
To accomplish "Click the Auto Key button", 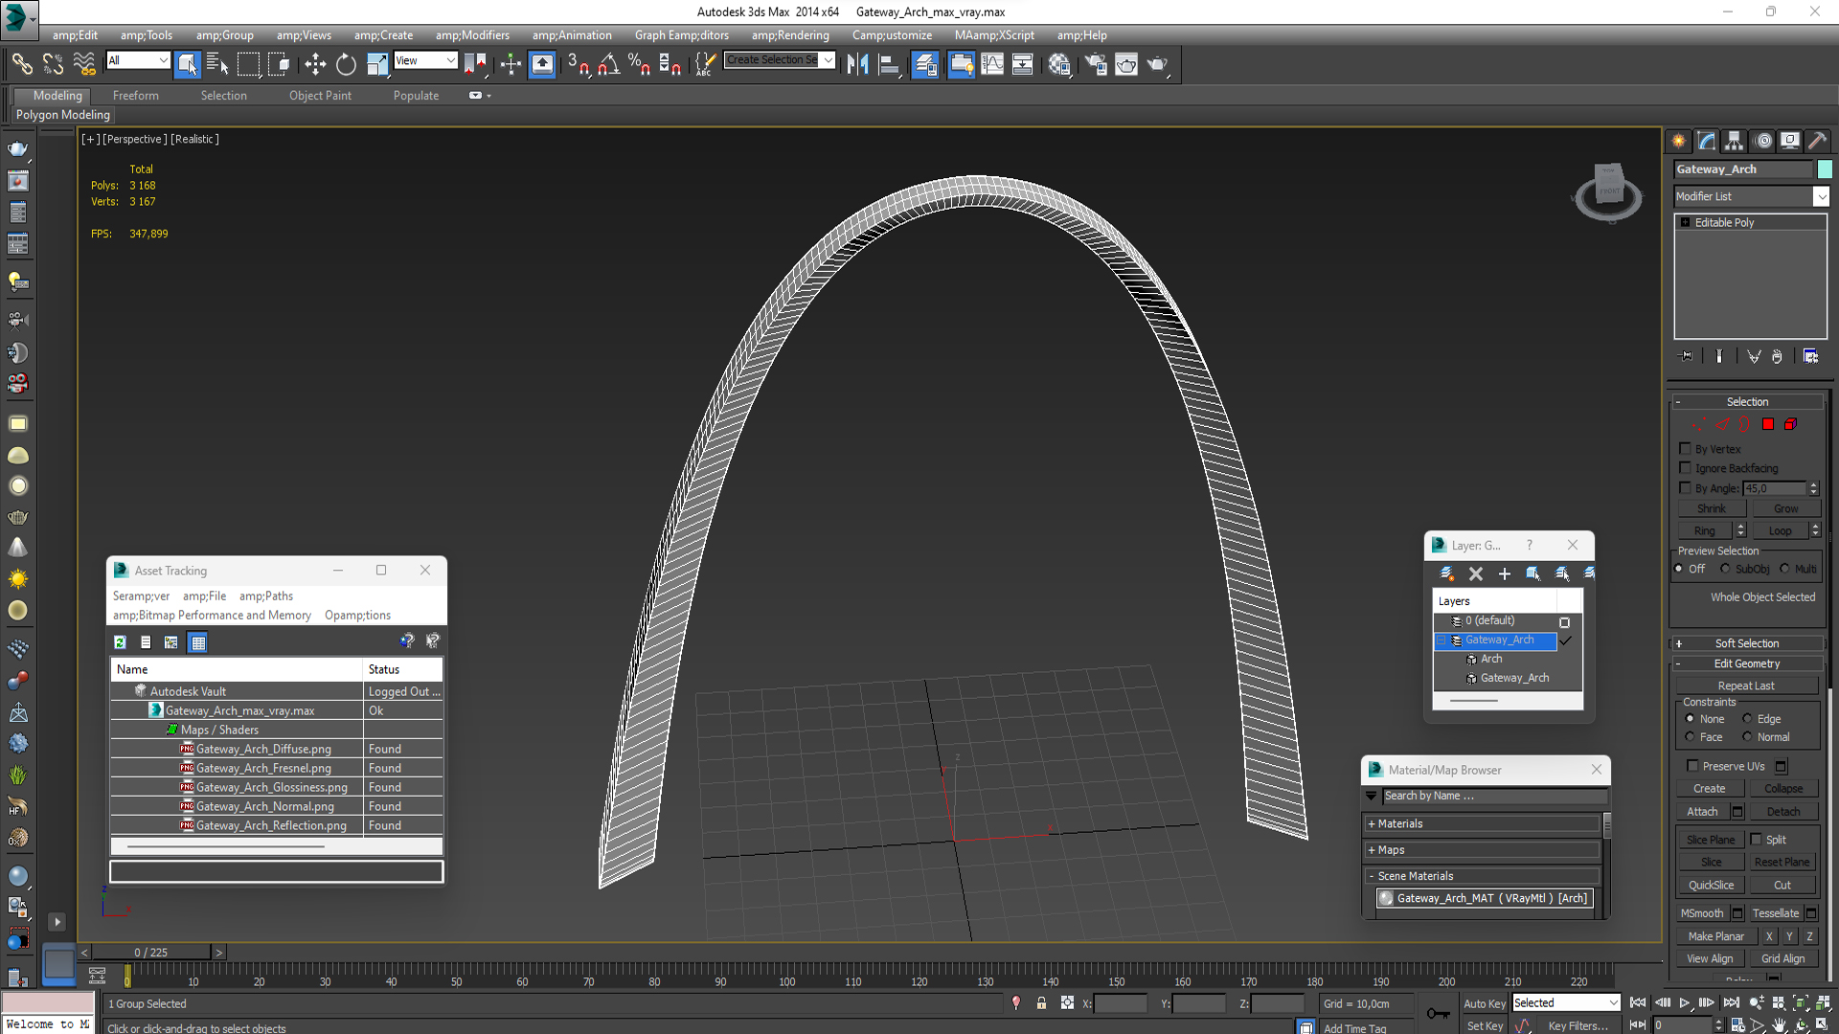I will click(1484, 1003).
